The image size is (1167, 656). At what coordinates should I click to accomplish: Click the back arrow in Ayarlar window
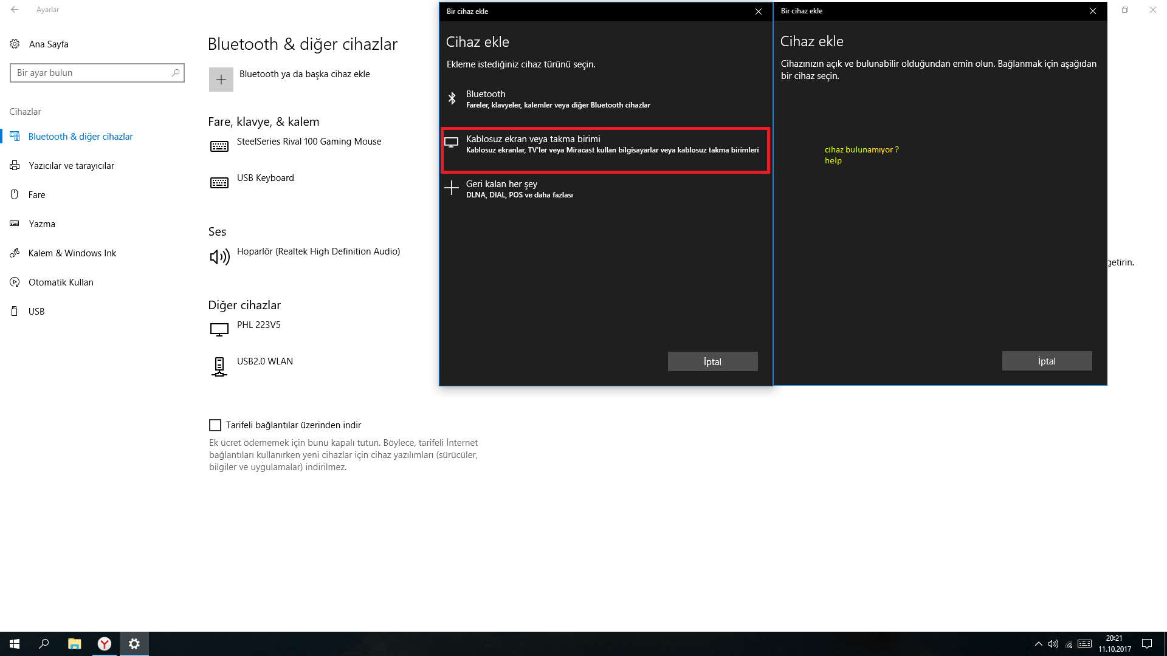15,10
